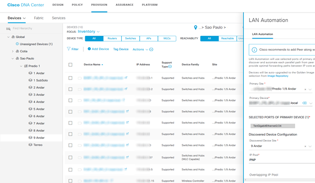Clear the Primary Site selection
This screenshot has height=183, width=315.
point(305,89)
